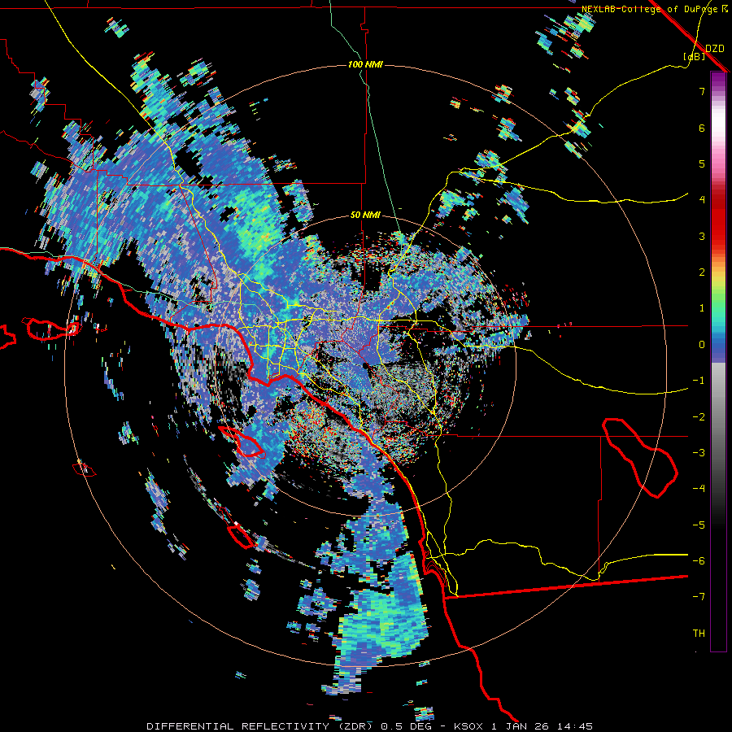
Task: Click the [dB] units label
Action: coord(695,57)
